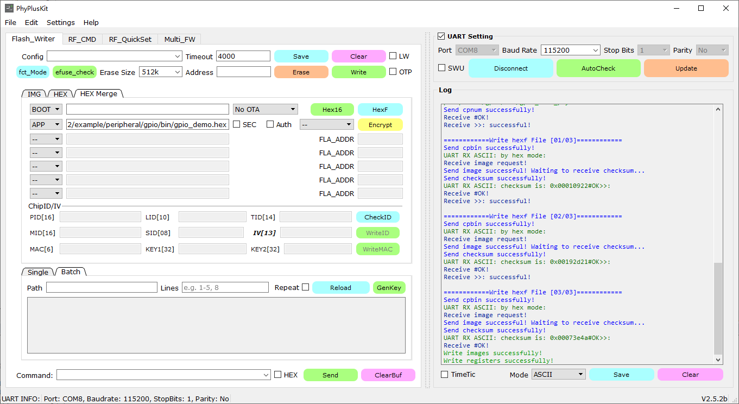739x404 pixels.
Task: Click the Save button below the Log
Action: coord(621,374)
